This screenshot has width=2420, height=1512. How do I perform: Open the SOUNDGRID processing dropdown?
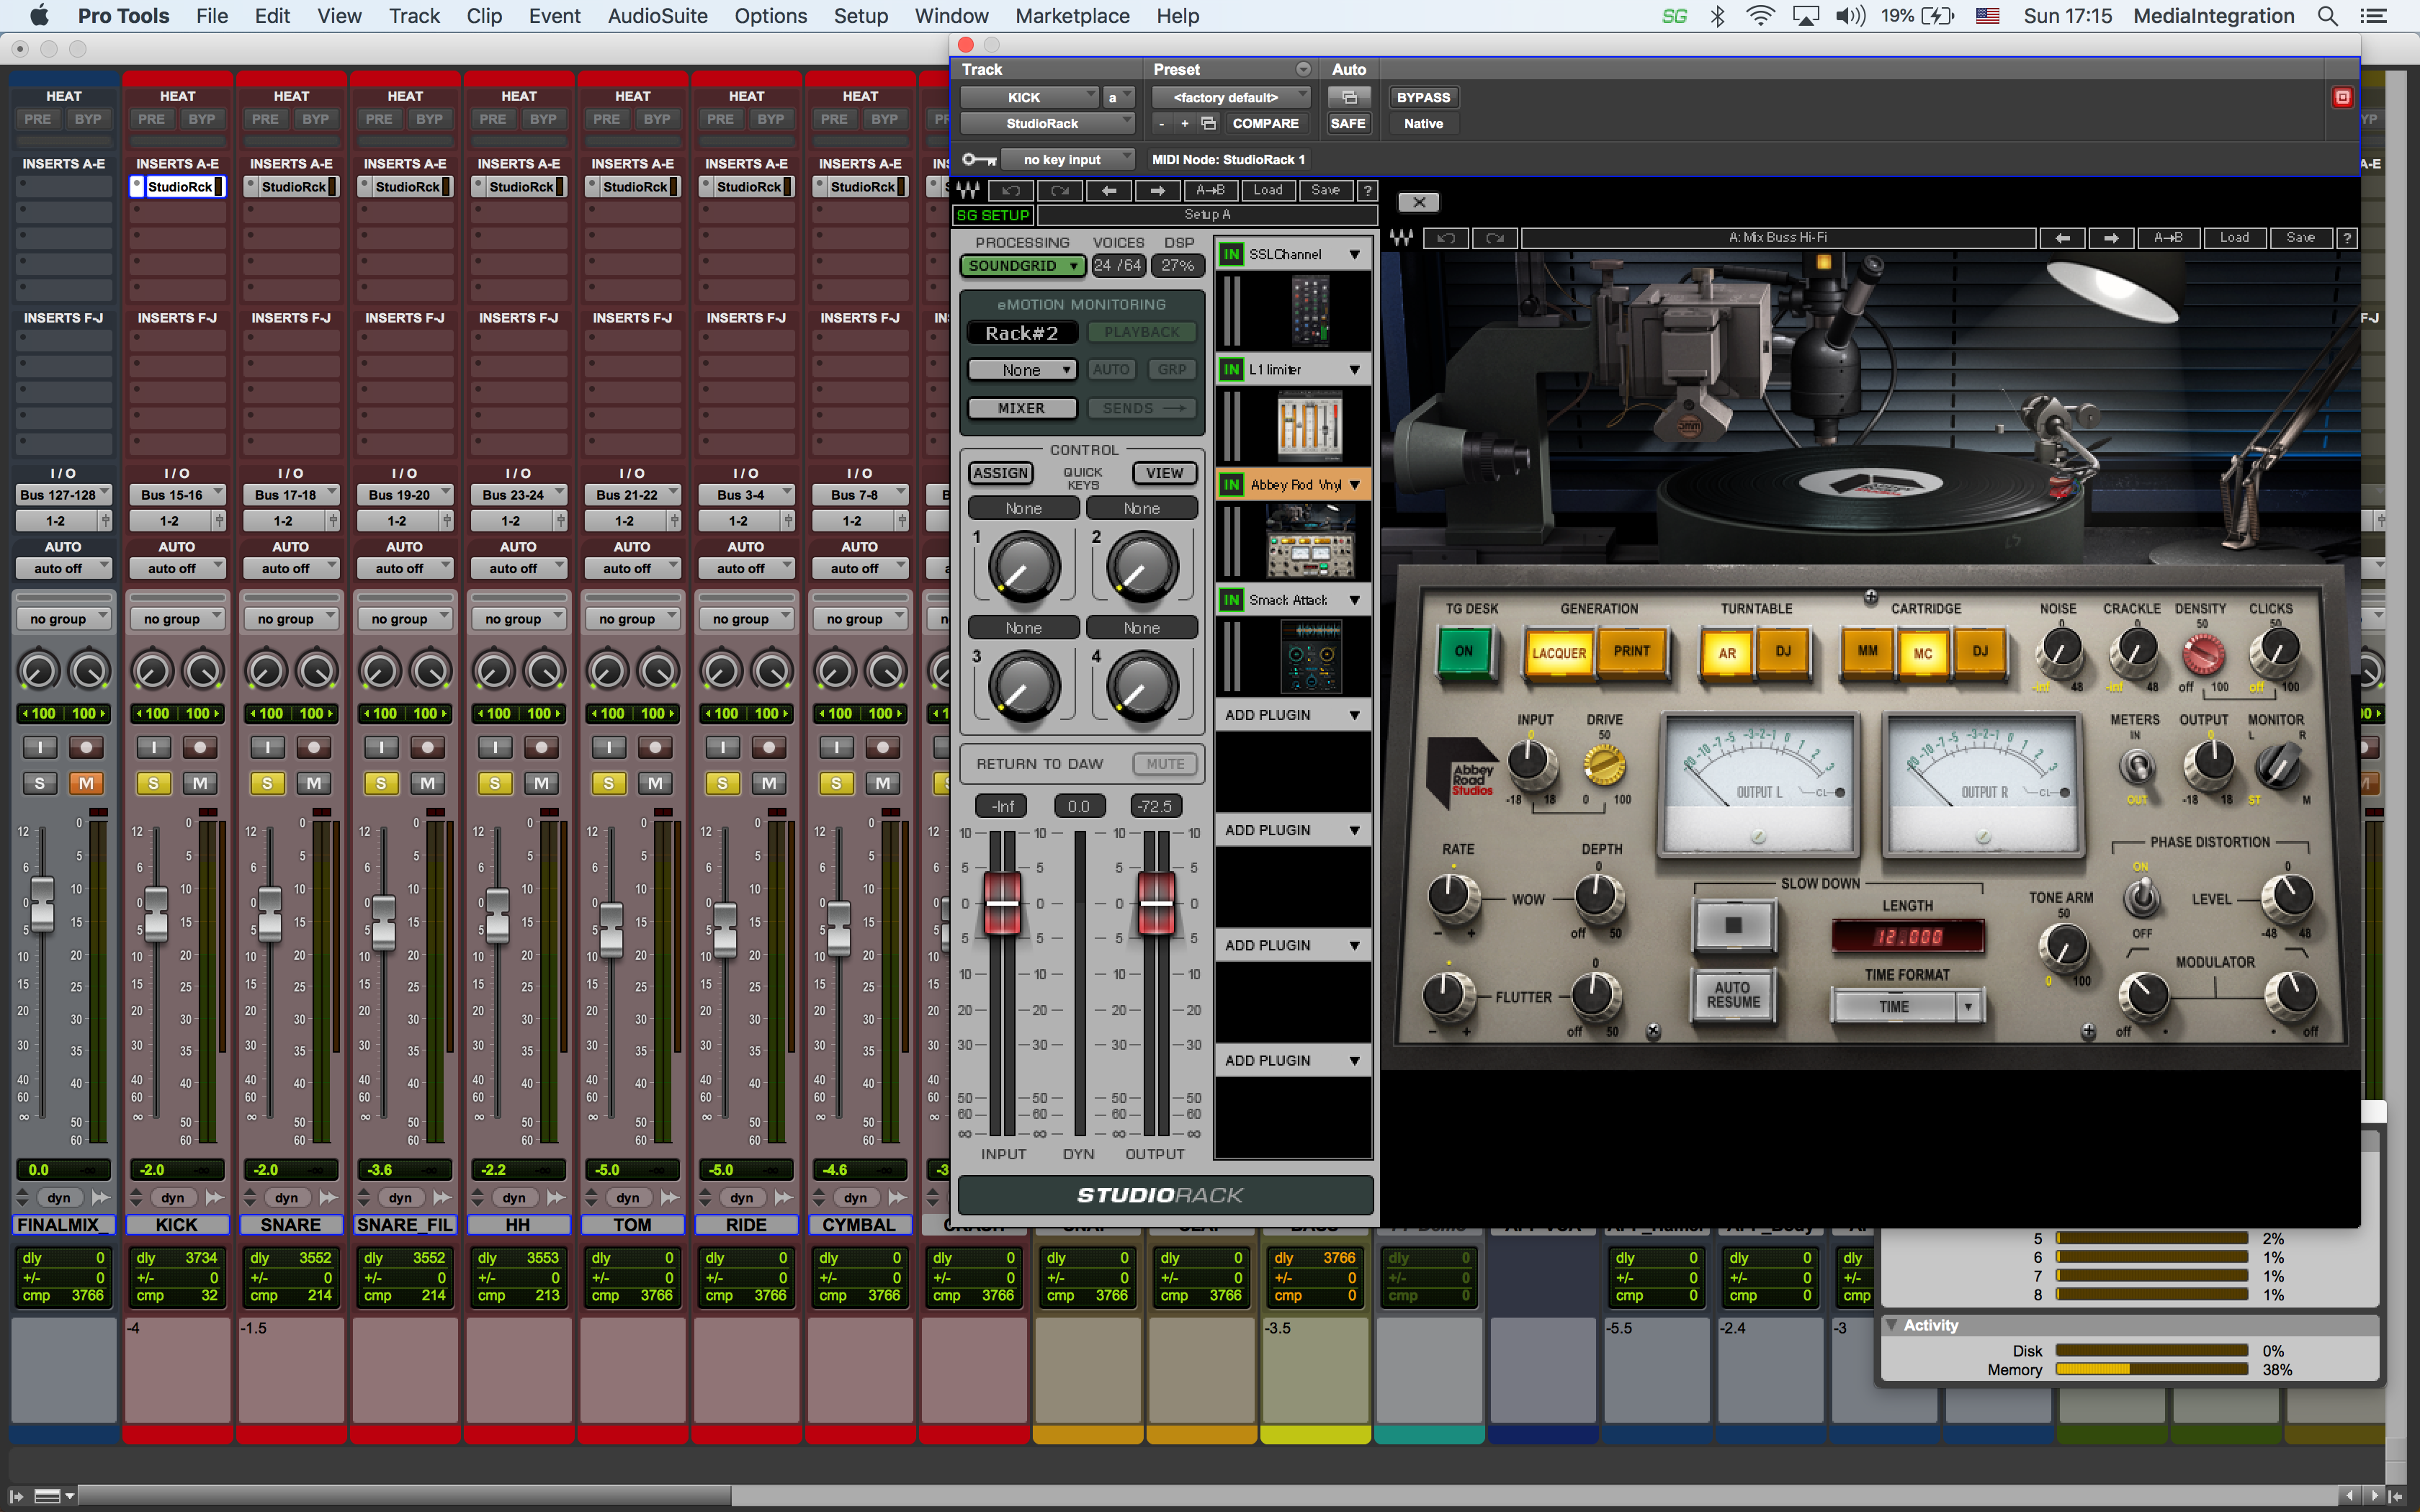pos(1022,266)
